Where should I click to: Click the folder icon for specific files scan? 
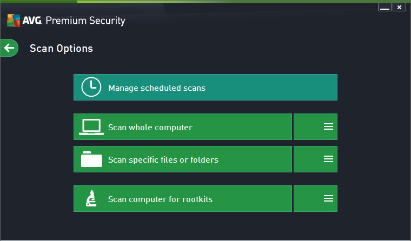click(91, 159)
